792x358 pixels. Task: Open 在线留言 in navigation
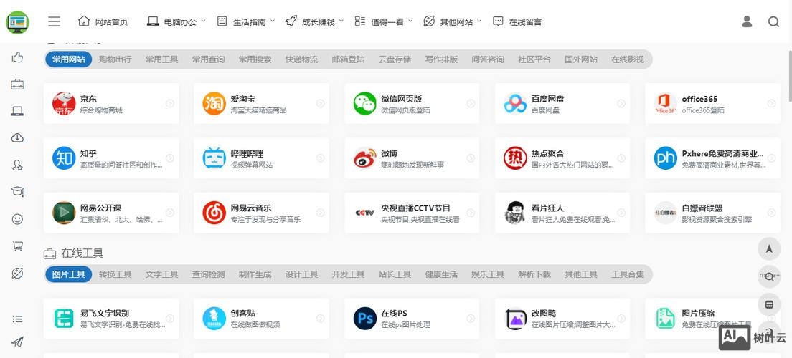(517, 21)
